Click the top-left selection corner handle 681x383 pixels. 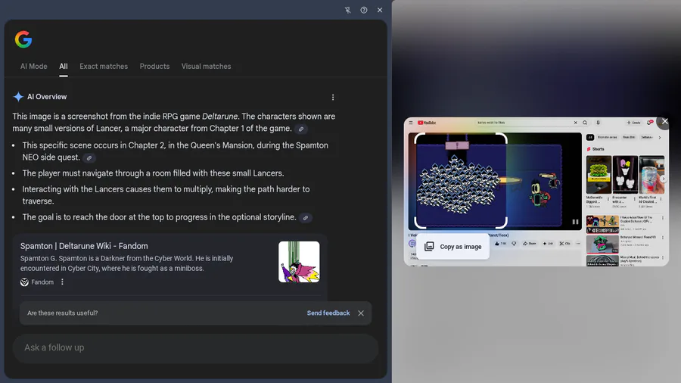click(418, 136)
